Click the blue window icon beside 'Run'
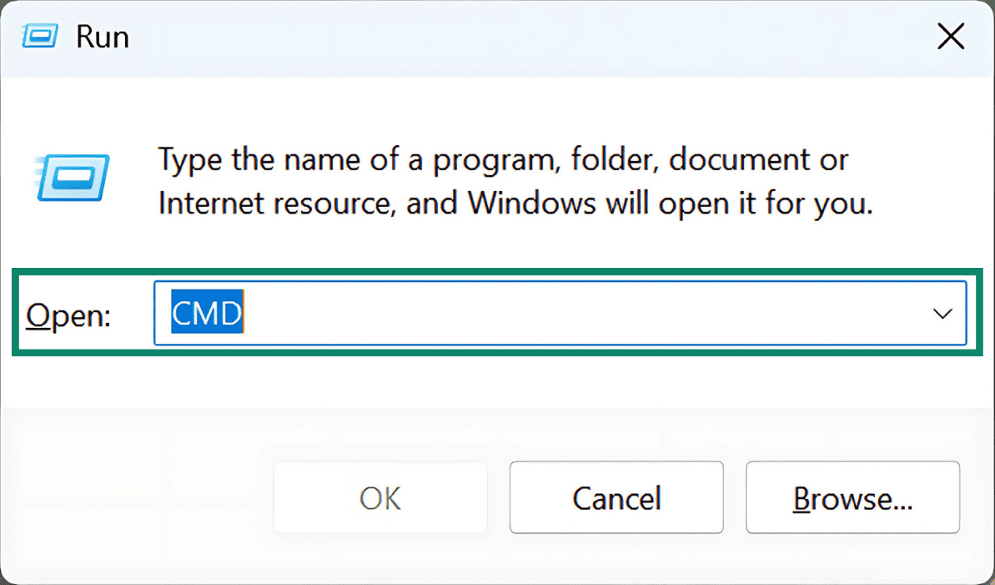The height and width of the screenshot is (585, 995). pyautogui.click(x=39, y=36)
